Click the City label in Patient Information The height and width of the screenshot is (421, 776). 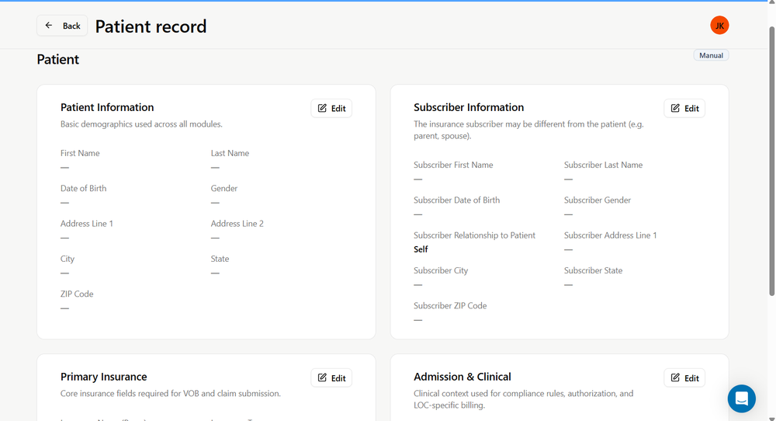pos(68,259)
